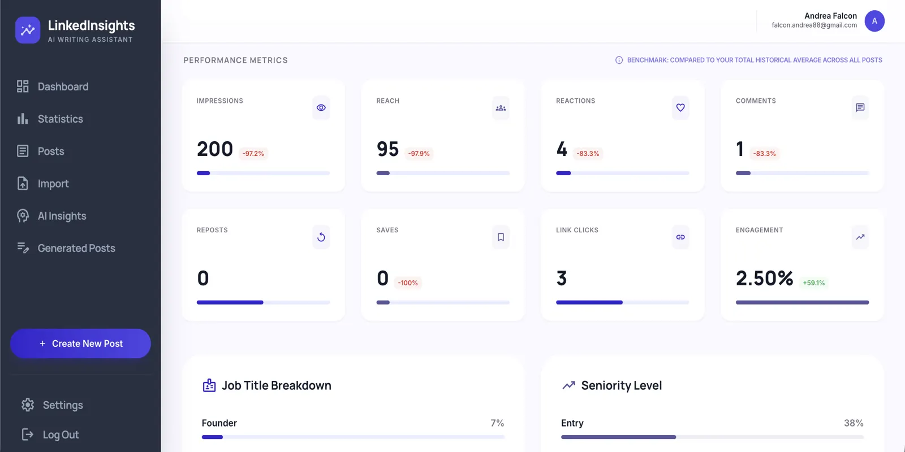Click the Comments chat icon

[860, 108]
